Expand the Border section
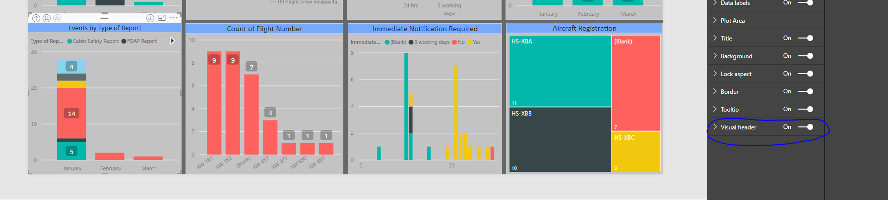Viewport: 888px width, 200px height. (x=715, y=91)
